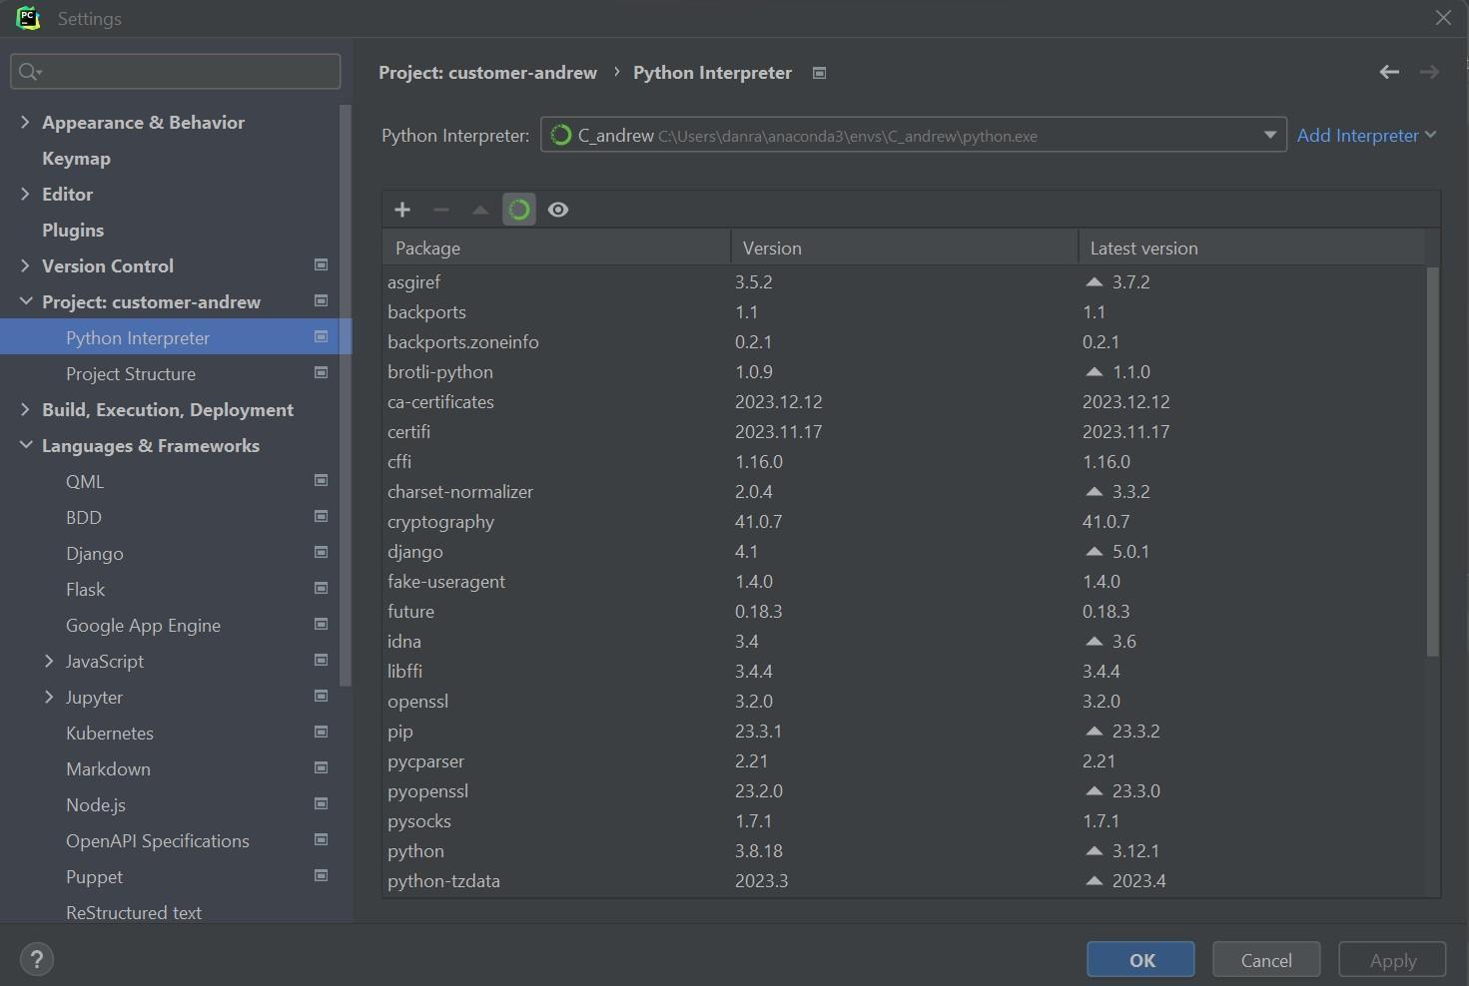Select Django under Languages & Frameworks

coord(95,554)
